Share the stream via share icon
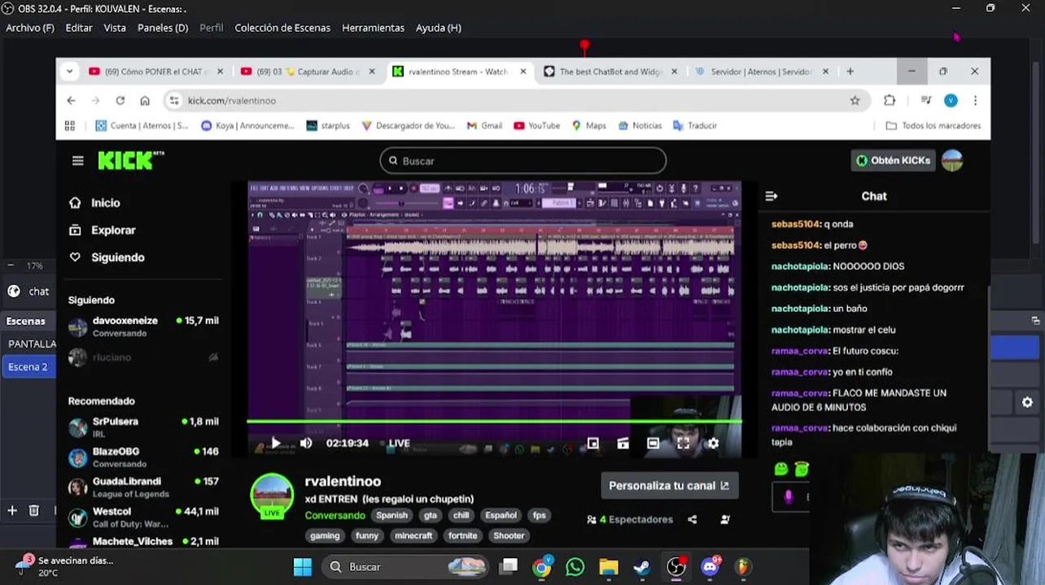The image size is (1045, 585). point(692,519)
